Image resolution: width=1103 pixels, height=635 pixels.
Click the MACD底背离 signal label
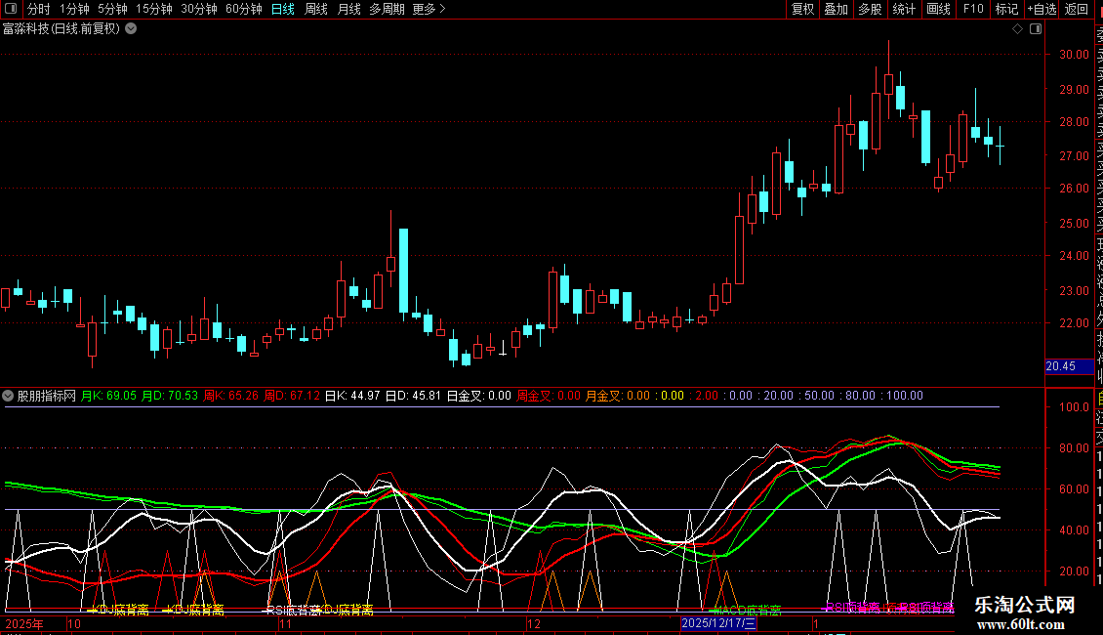coord(747,610)
